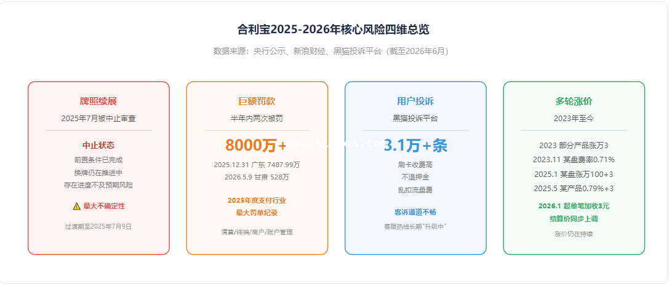Click the large 8000万+ figure
672x287 pixels.
coord(256,146)
